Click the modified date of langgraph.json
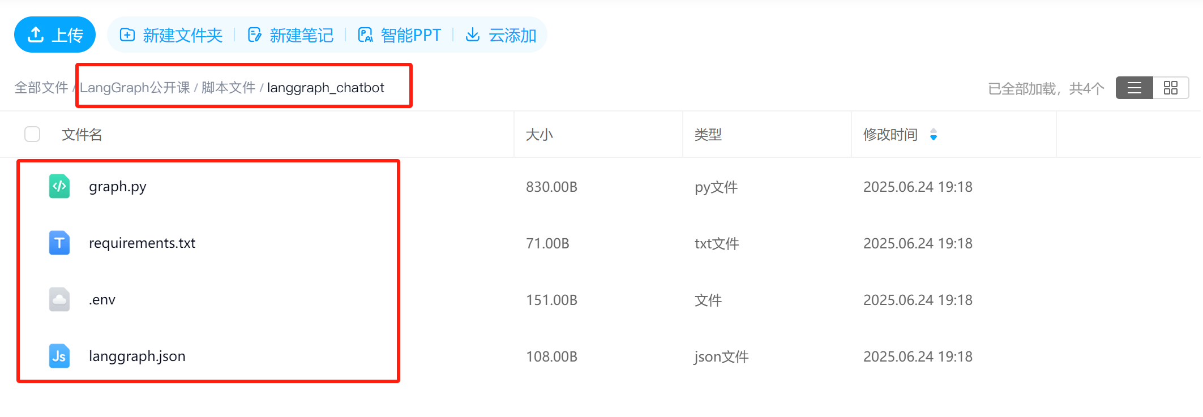 [918, 356]
